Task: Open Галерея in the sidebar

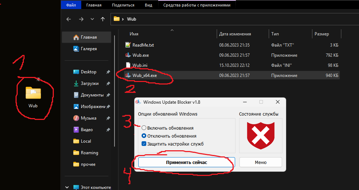Action: 88,49
